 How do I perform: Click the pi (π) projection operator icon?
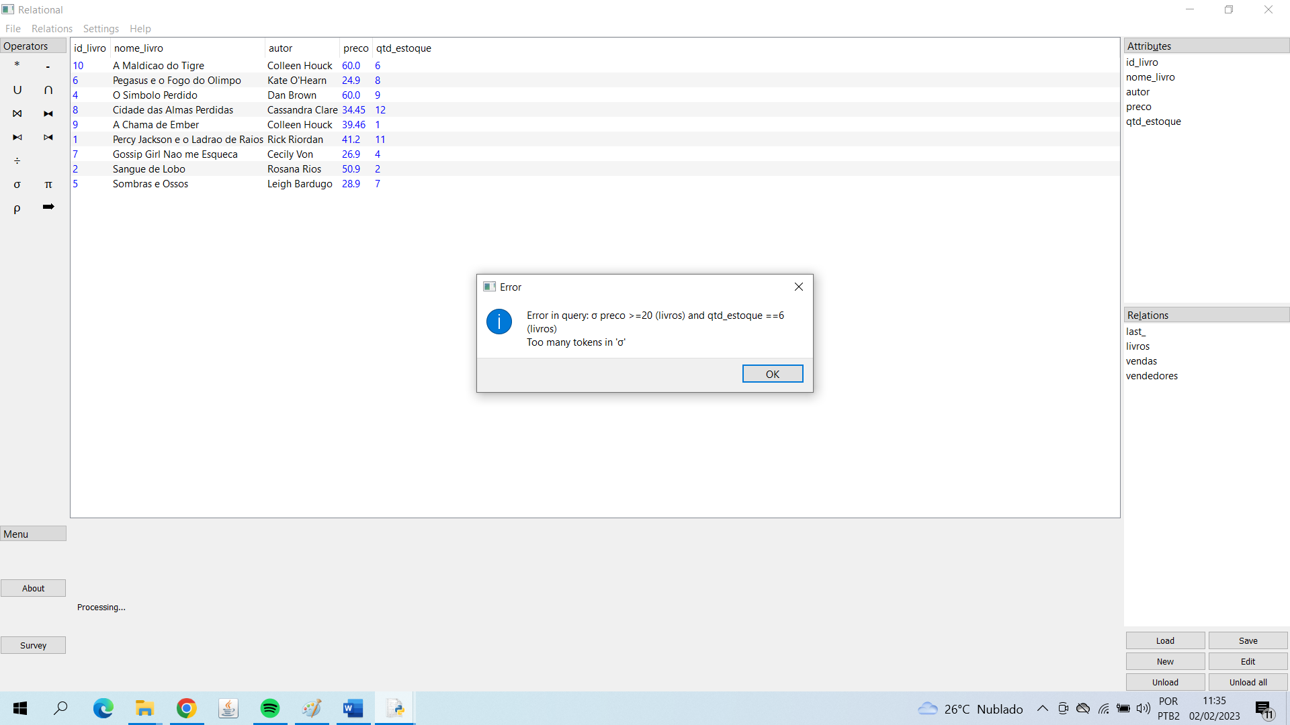[49, 184]
